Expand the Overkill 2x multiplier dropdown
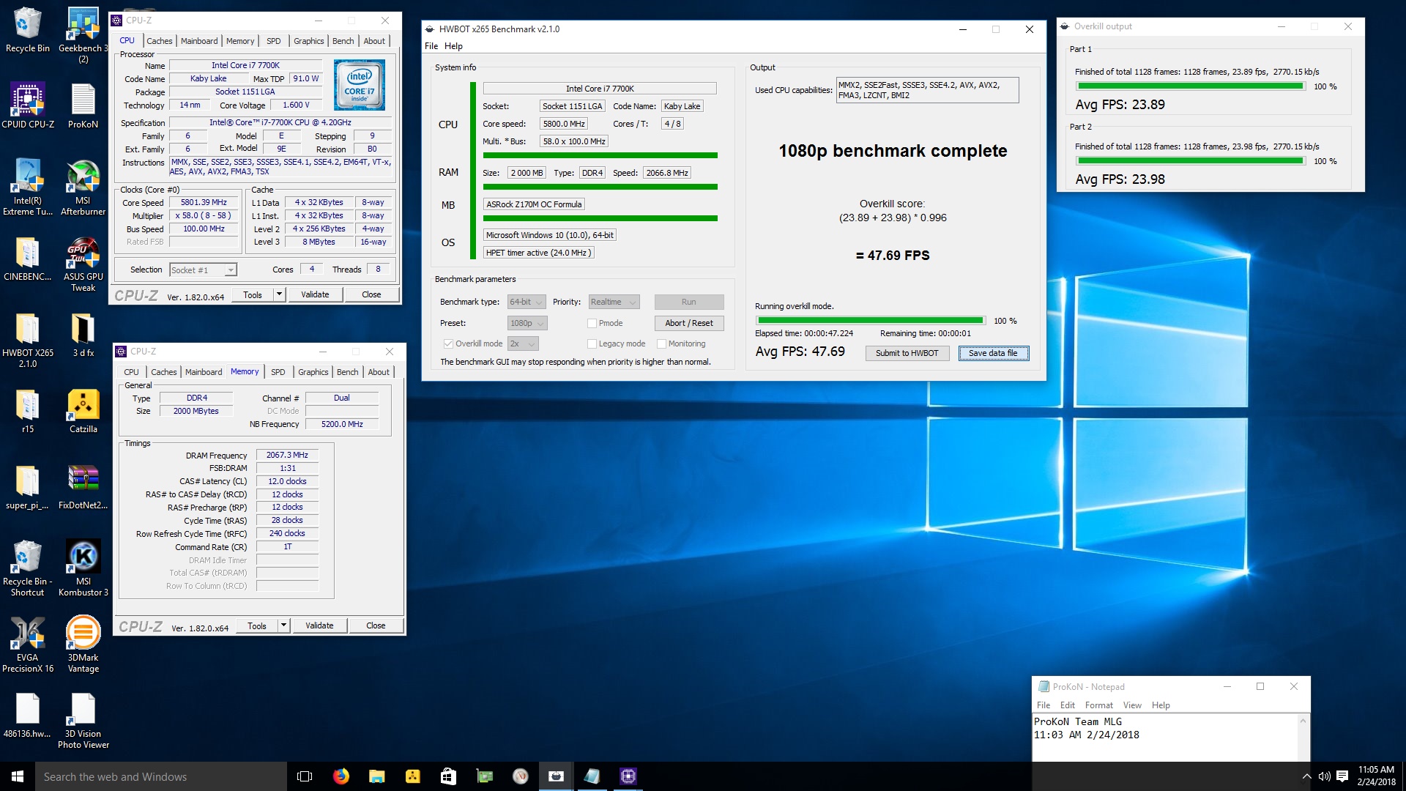The width and height of the screenshot is (1406, 791). [523, 343]
